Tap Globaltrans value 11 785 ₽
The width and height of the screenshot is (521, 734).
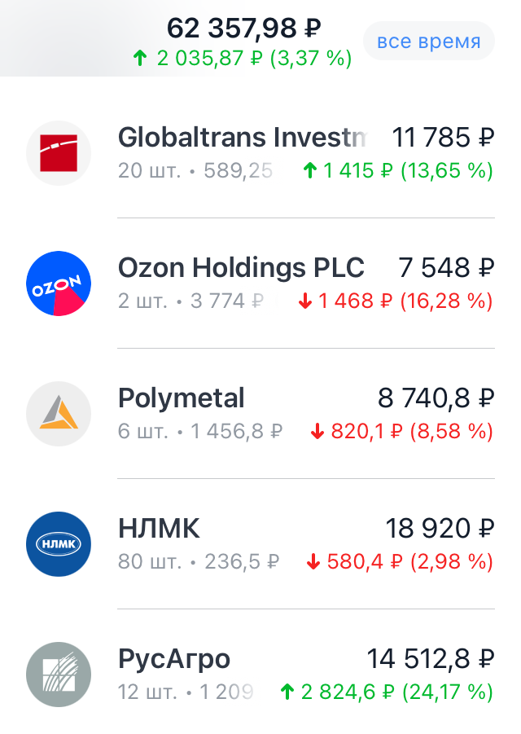(x=443, y=138)
